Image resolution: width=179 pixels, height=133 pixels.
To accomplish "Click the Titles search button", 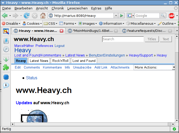I will (152, 39).
